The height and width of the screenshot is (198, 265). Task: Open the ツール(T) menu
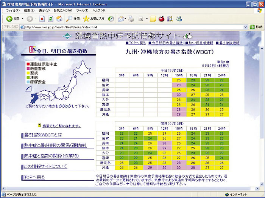pyautogui.click(x=82, y=10)
